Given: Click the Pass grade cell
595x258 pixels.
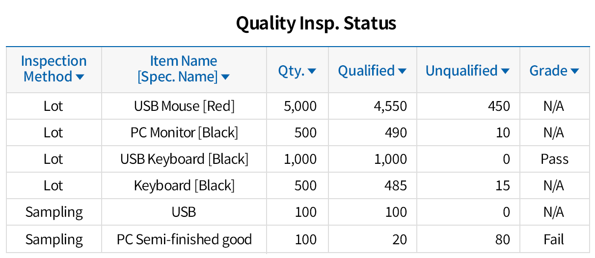Looking at the screenshot, I should pos(554,159).
